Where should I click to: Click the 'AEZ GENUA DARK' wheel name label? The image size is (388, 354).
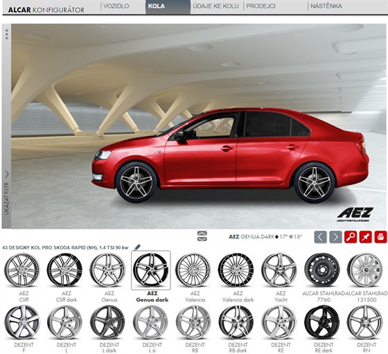(x=252, y=237)
